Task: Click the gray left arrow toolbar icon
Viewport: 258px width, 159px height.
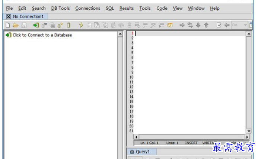Action: [227, 25]
